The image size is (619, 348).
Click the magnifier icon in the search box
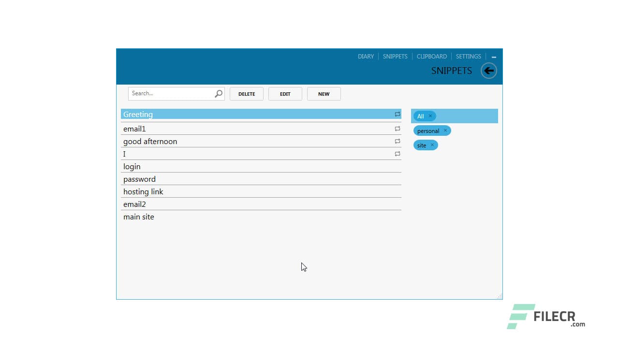point(218,93)
